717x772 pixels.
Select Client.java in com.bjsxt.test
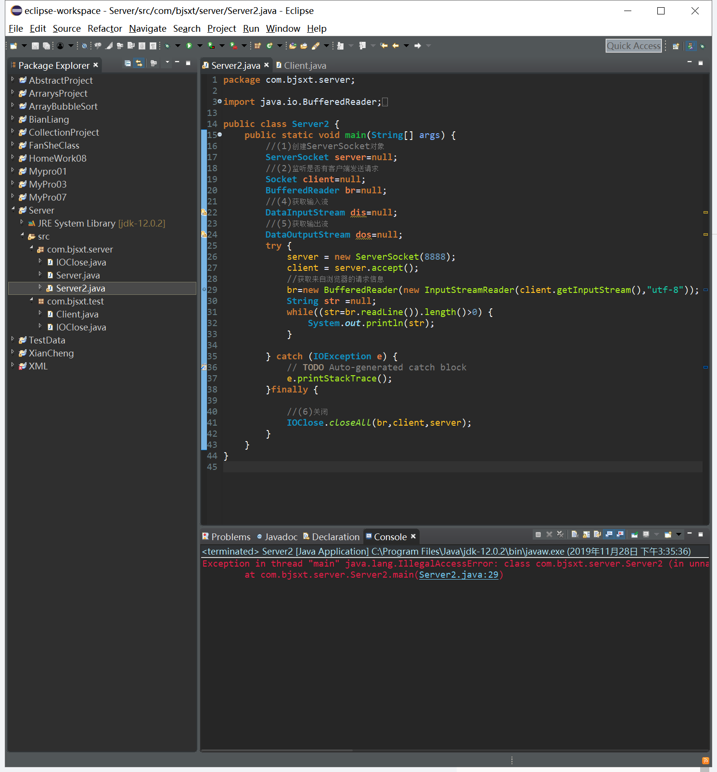(x=77, y=314)
